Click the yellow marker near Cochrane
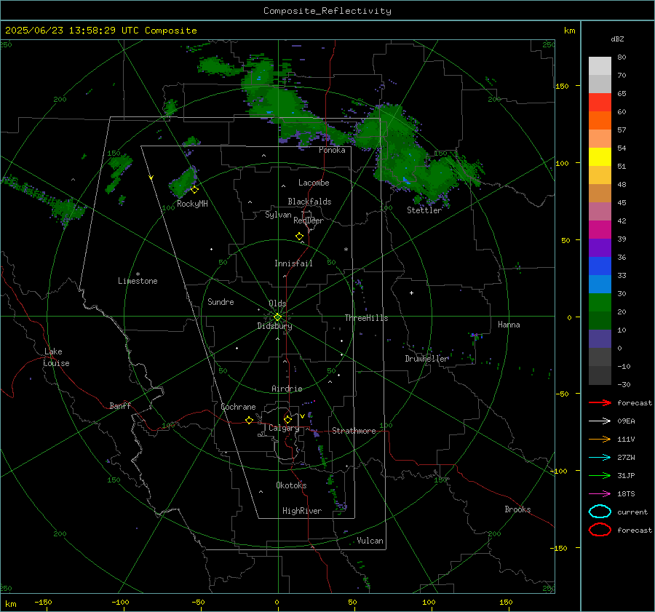 click(x=249, y=420)
